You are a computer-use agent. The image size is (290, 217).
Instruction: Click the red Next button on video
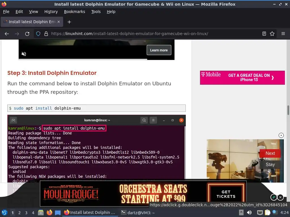[x=270, y=153]
